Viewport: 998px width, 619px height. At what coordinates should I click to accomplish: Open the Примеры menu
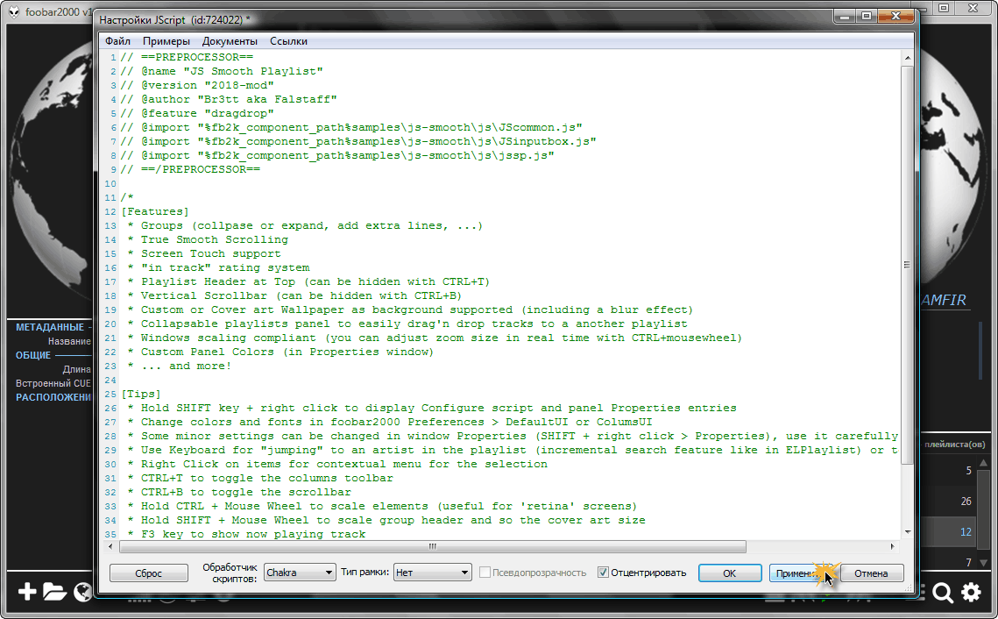coord(166,40)
